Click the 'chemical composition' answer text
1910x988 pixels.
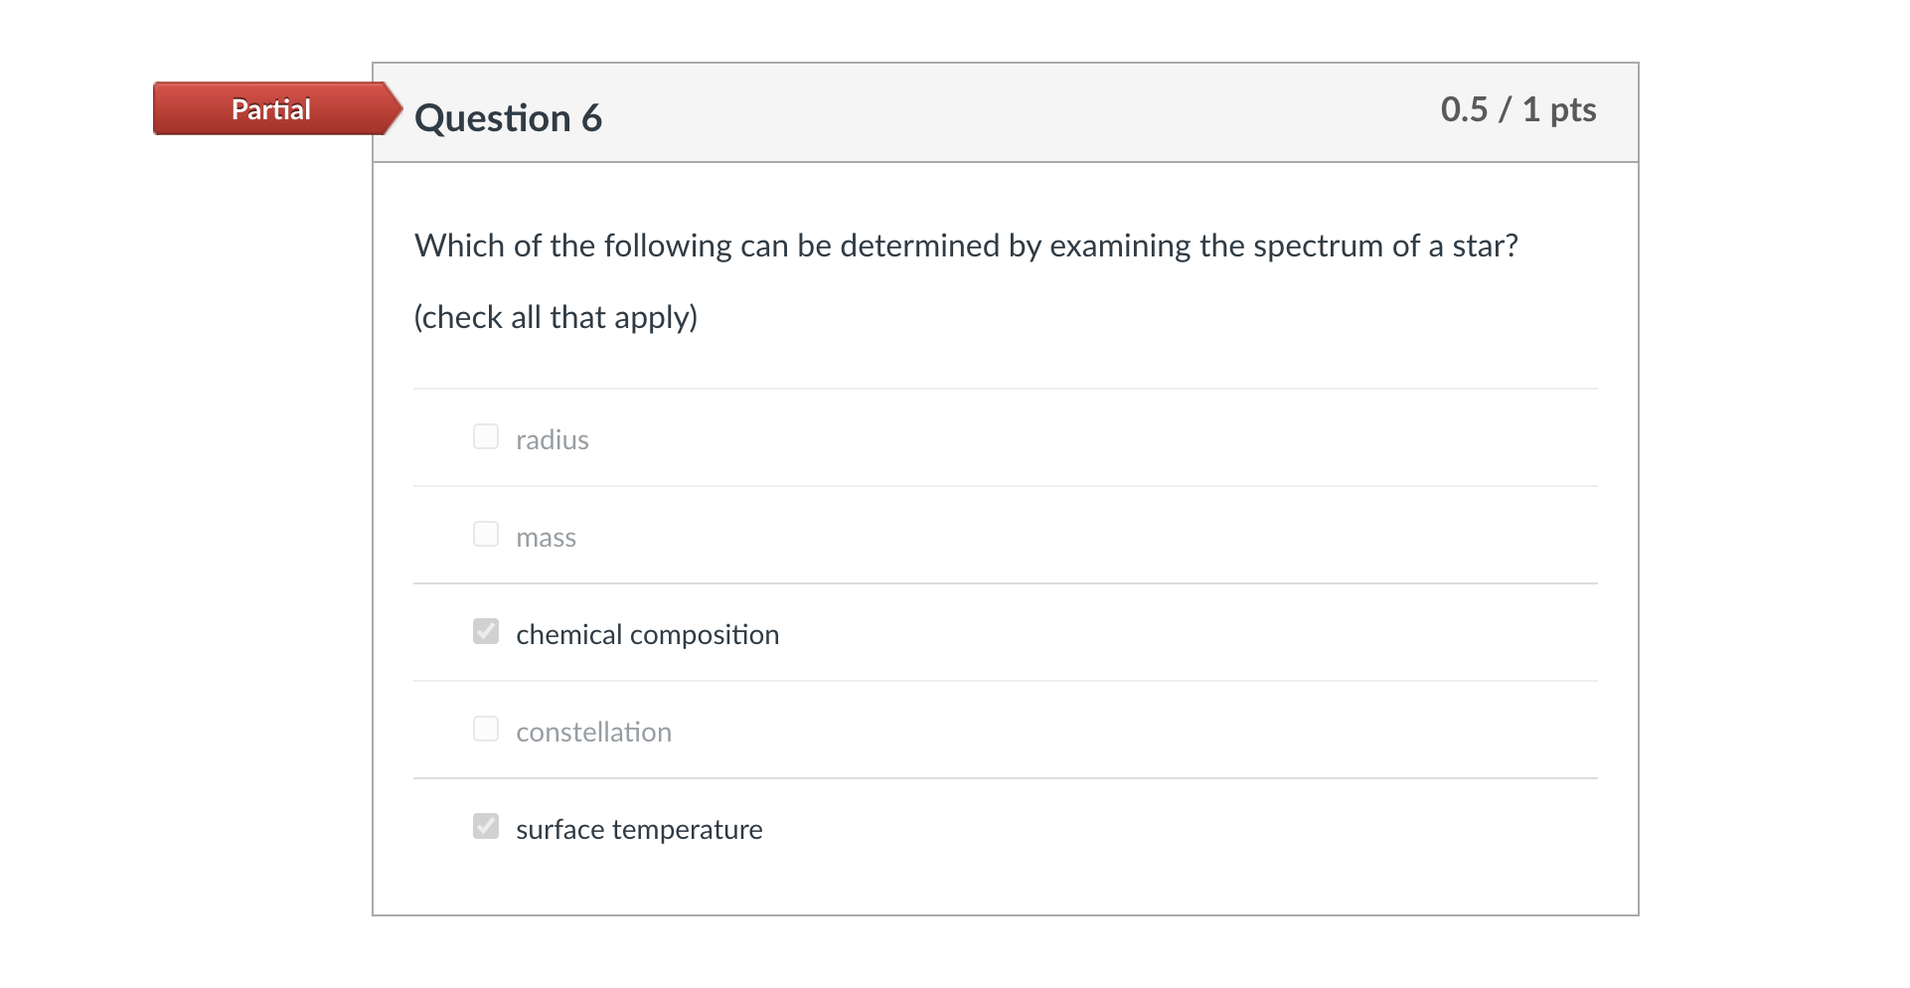pos(647,634)
